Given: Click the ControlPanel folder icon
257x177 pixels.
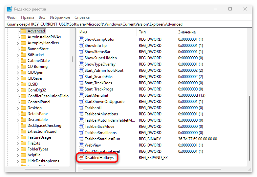Looking at the screenshot, I should point(23,102).
